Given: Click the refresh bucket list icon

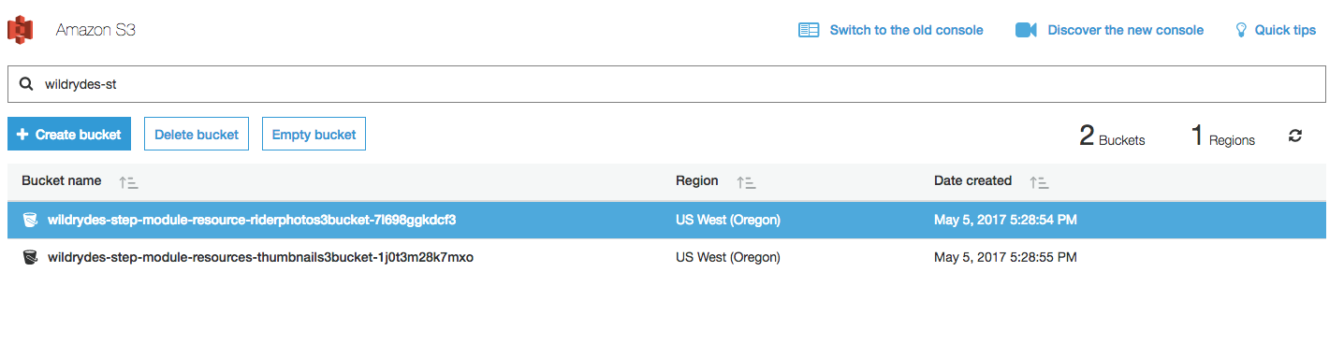Looking at the screenshot, I should click(1295, 136).
